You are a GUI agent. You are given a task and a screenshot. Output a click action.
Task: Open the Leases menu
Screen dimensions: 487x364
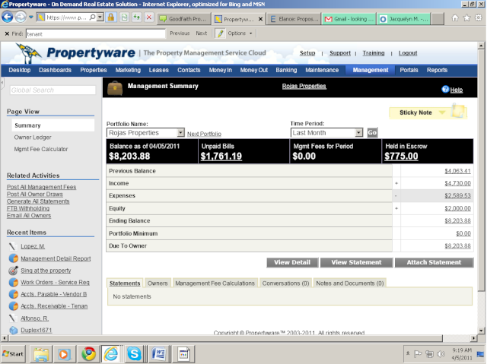click(x=159, y=70)
